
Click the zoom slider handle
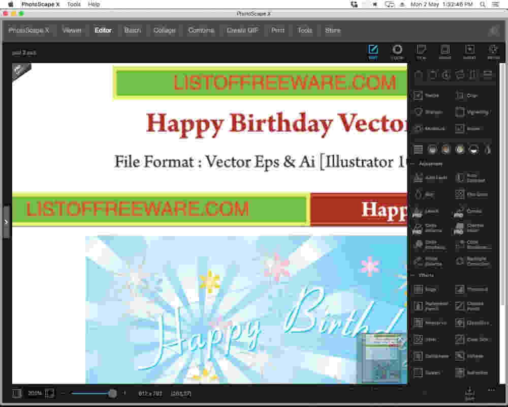click(x=112, y=393)
